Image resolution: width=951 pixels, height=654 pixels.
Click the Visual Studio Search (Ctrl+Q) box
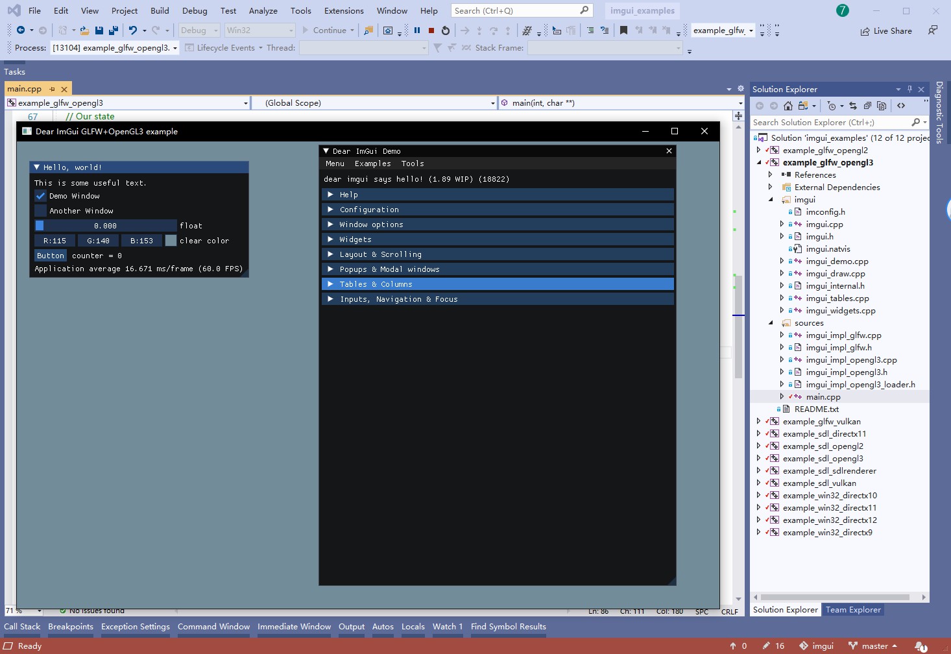522,11
